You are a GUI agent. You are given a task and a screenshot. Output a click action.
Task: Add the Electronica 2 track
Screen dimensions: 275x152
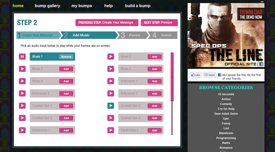pos(154,130)
